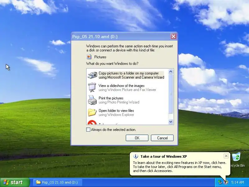Confirm the dialog with OK

[137, 138]
